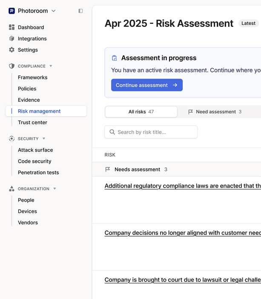This screenshot has height=299, width=261.
Task: Open Settings gear icon
Action: click(x=11, y=50)
